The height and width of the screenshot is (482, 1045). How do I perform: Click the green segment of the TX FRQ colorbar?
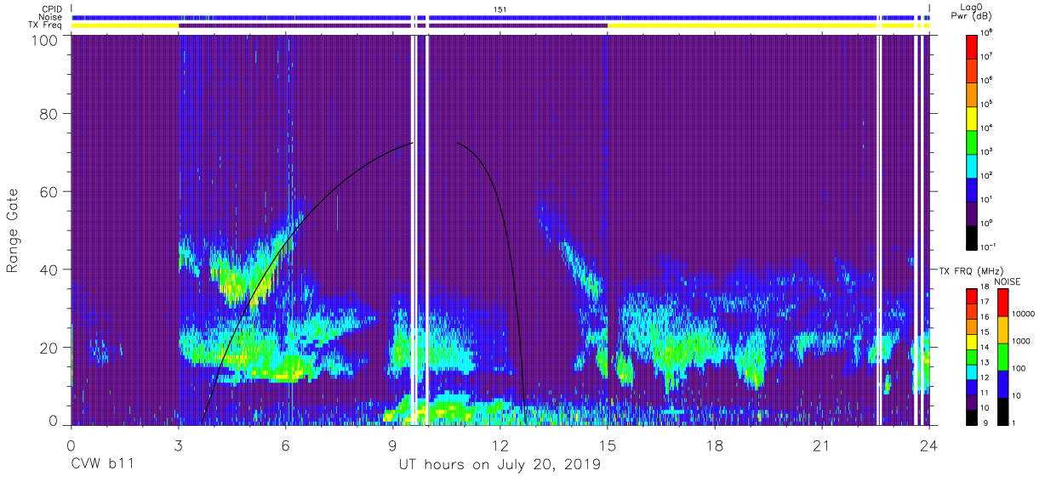(x=973, y=356)
